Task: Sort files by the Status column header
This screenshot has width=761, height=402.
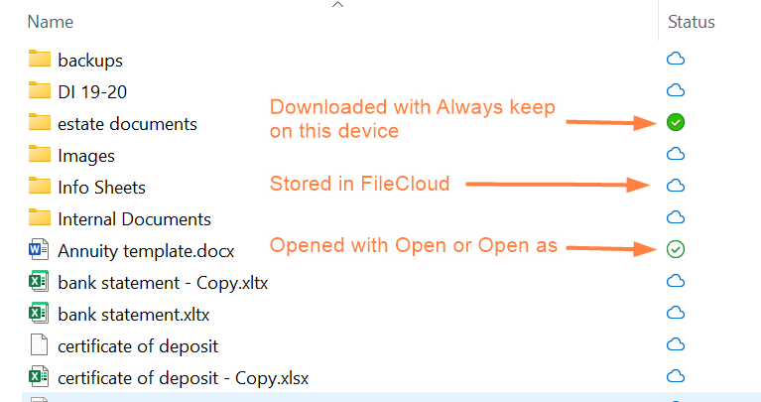Action: click(x=692, y=22)
